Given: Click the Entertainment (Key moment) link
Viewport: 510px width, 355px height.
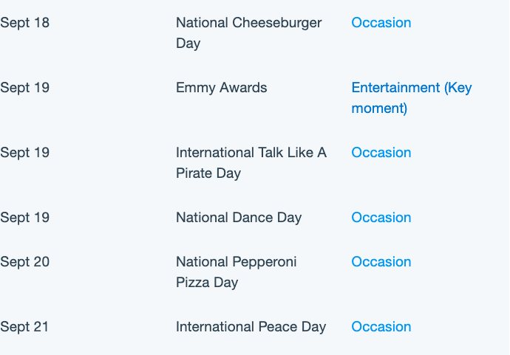Looking at the screenshot, I should (x=412, y=97).
